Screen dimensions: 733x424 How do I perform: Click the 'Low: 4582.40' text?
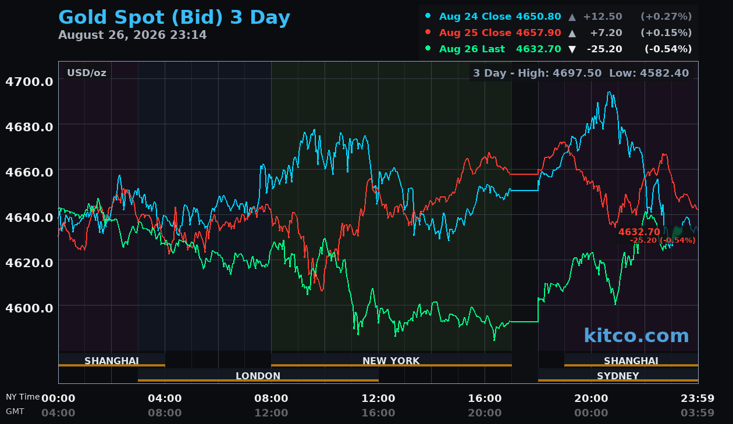[x=649, y=73]
